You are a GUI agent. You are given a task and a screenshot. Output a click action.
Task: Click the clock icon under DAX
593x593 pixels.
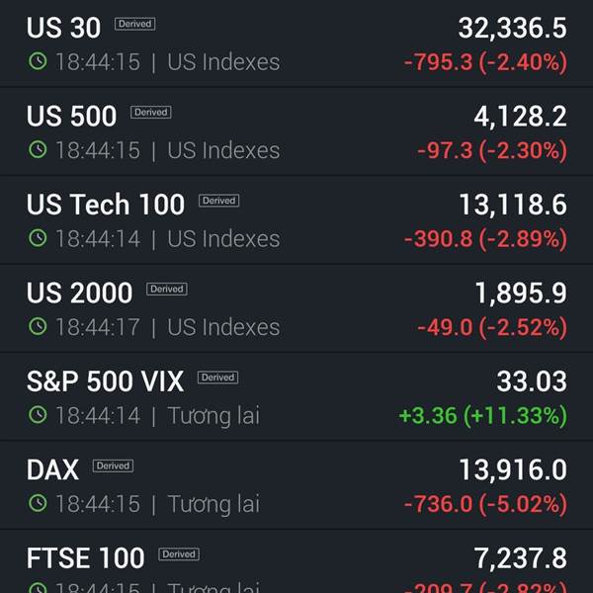pos(38,503)
